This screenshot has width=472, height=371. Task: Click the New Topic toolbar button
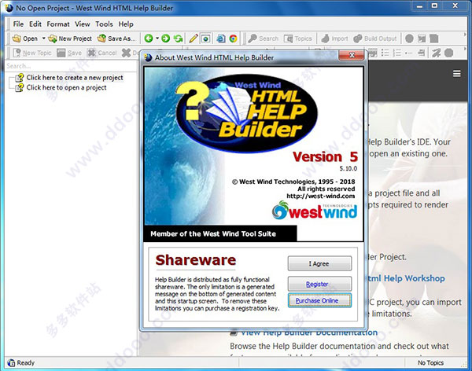32,53
